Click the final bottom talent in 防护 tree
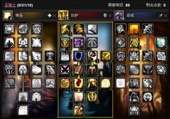The image size is (170, 119). (79, 110)
